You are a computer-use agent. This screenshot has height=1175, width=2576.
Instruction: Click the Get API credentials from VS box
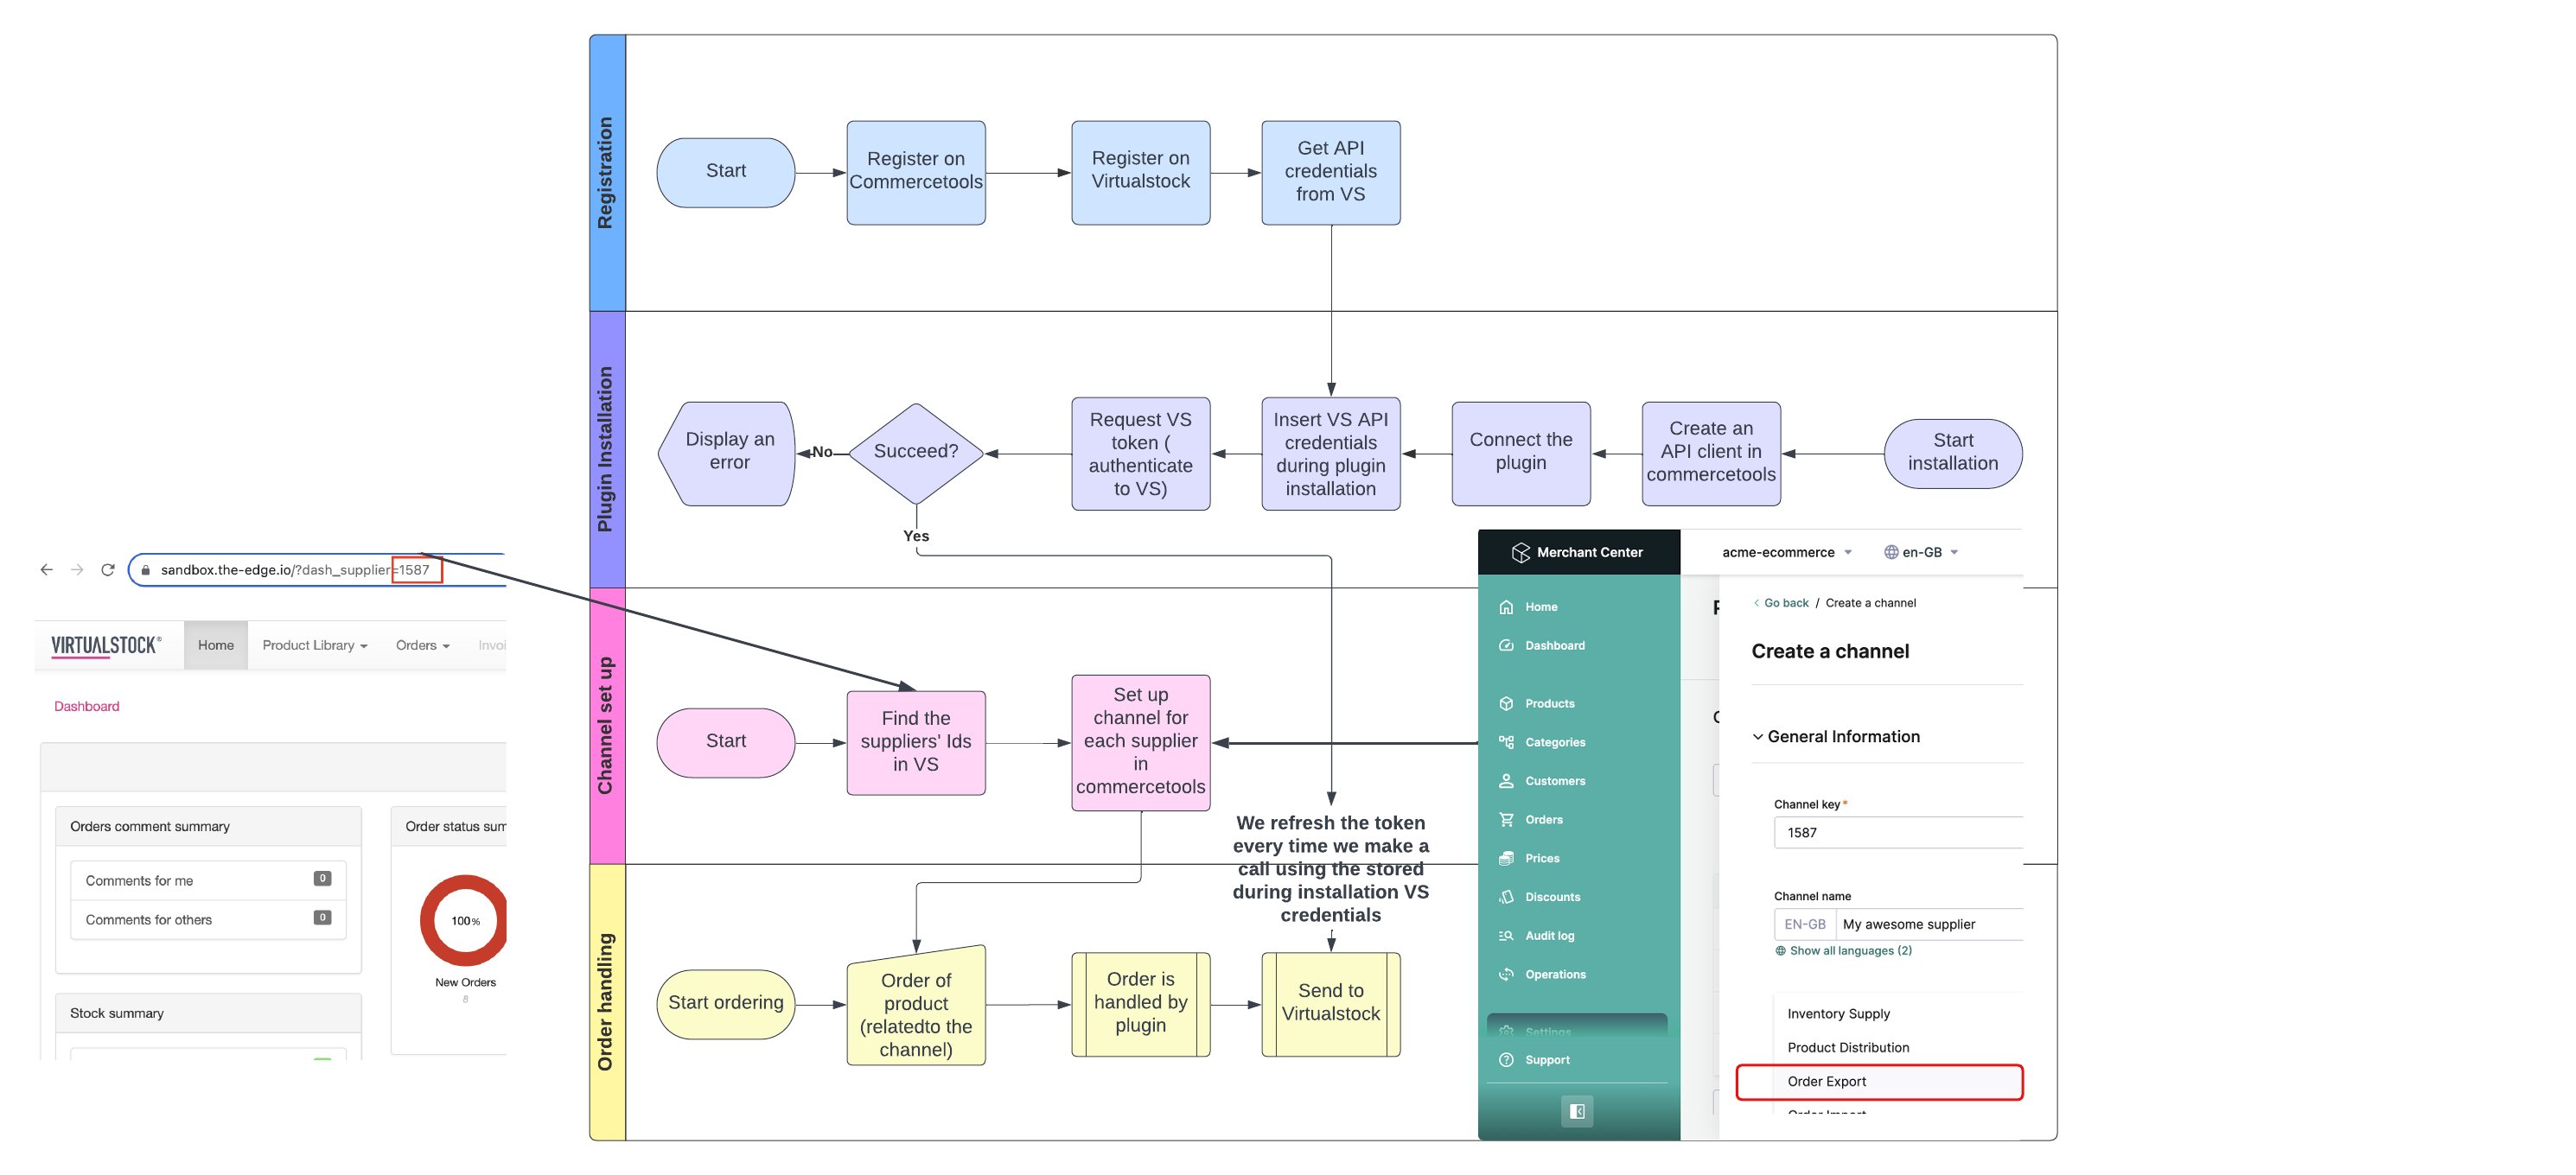[1331, 173]
